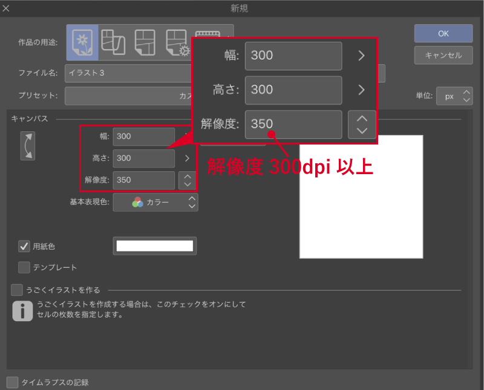
Task: Select the Webtoon work type icon
Action: point(113,42)
